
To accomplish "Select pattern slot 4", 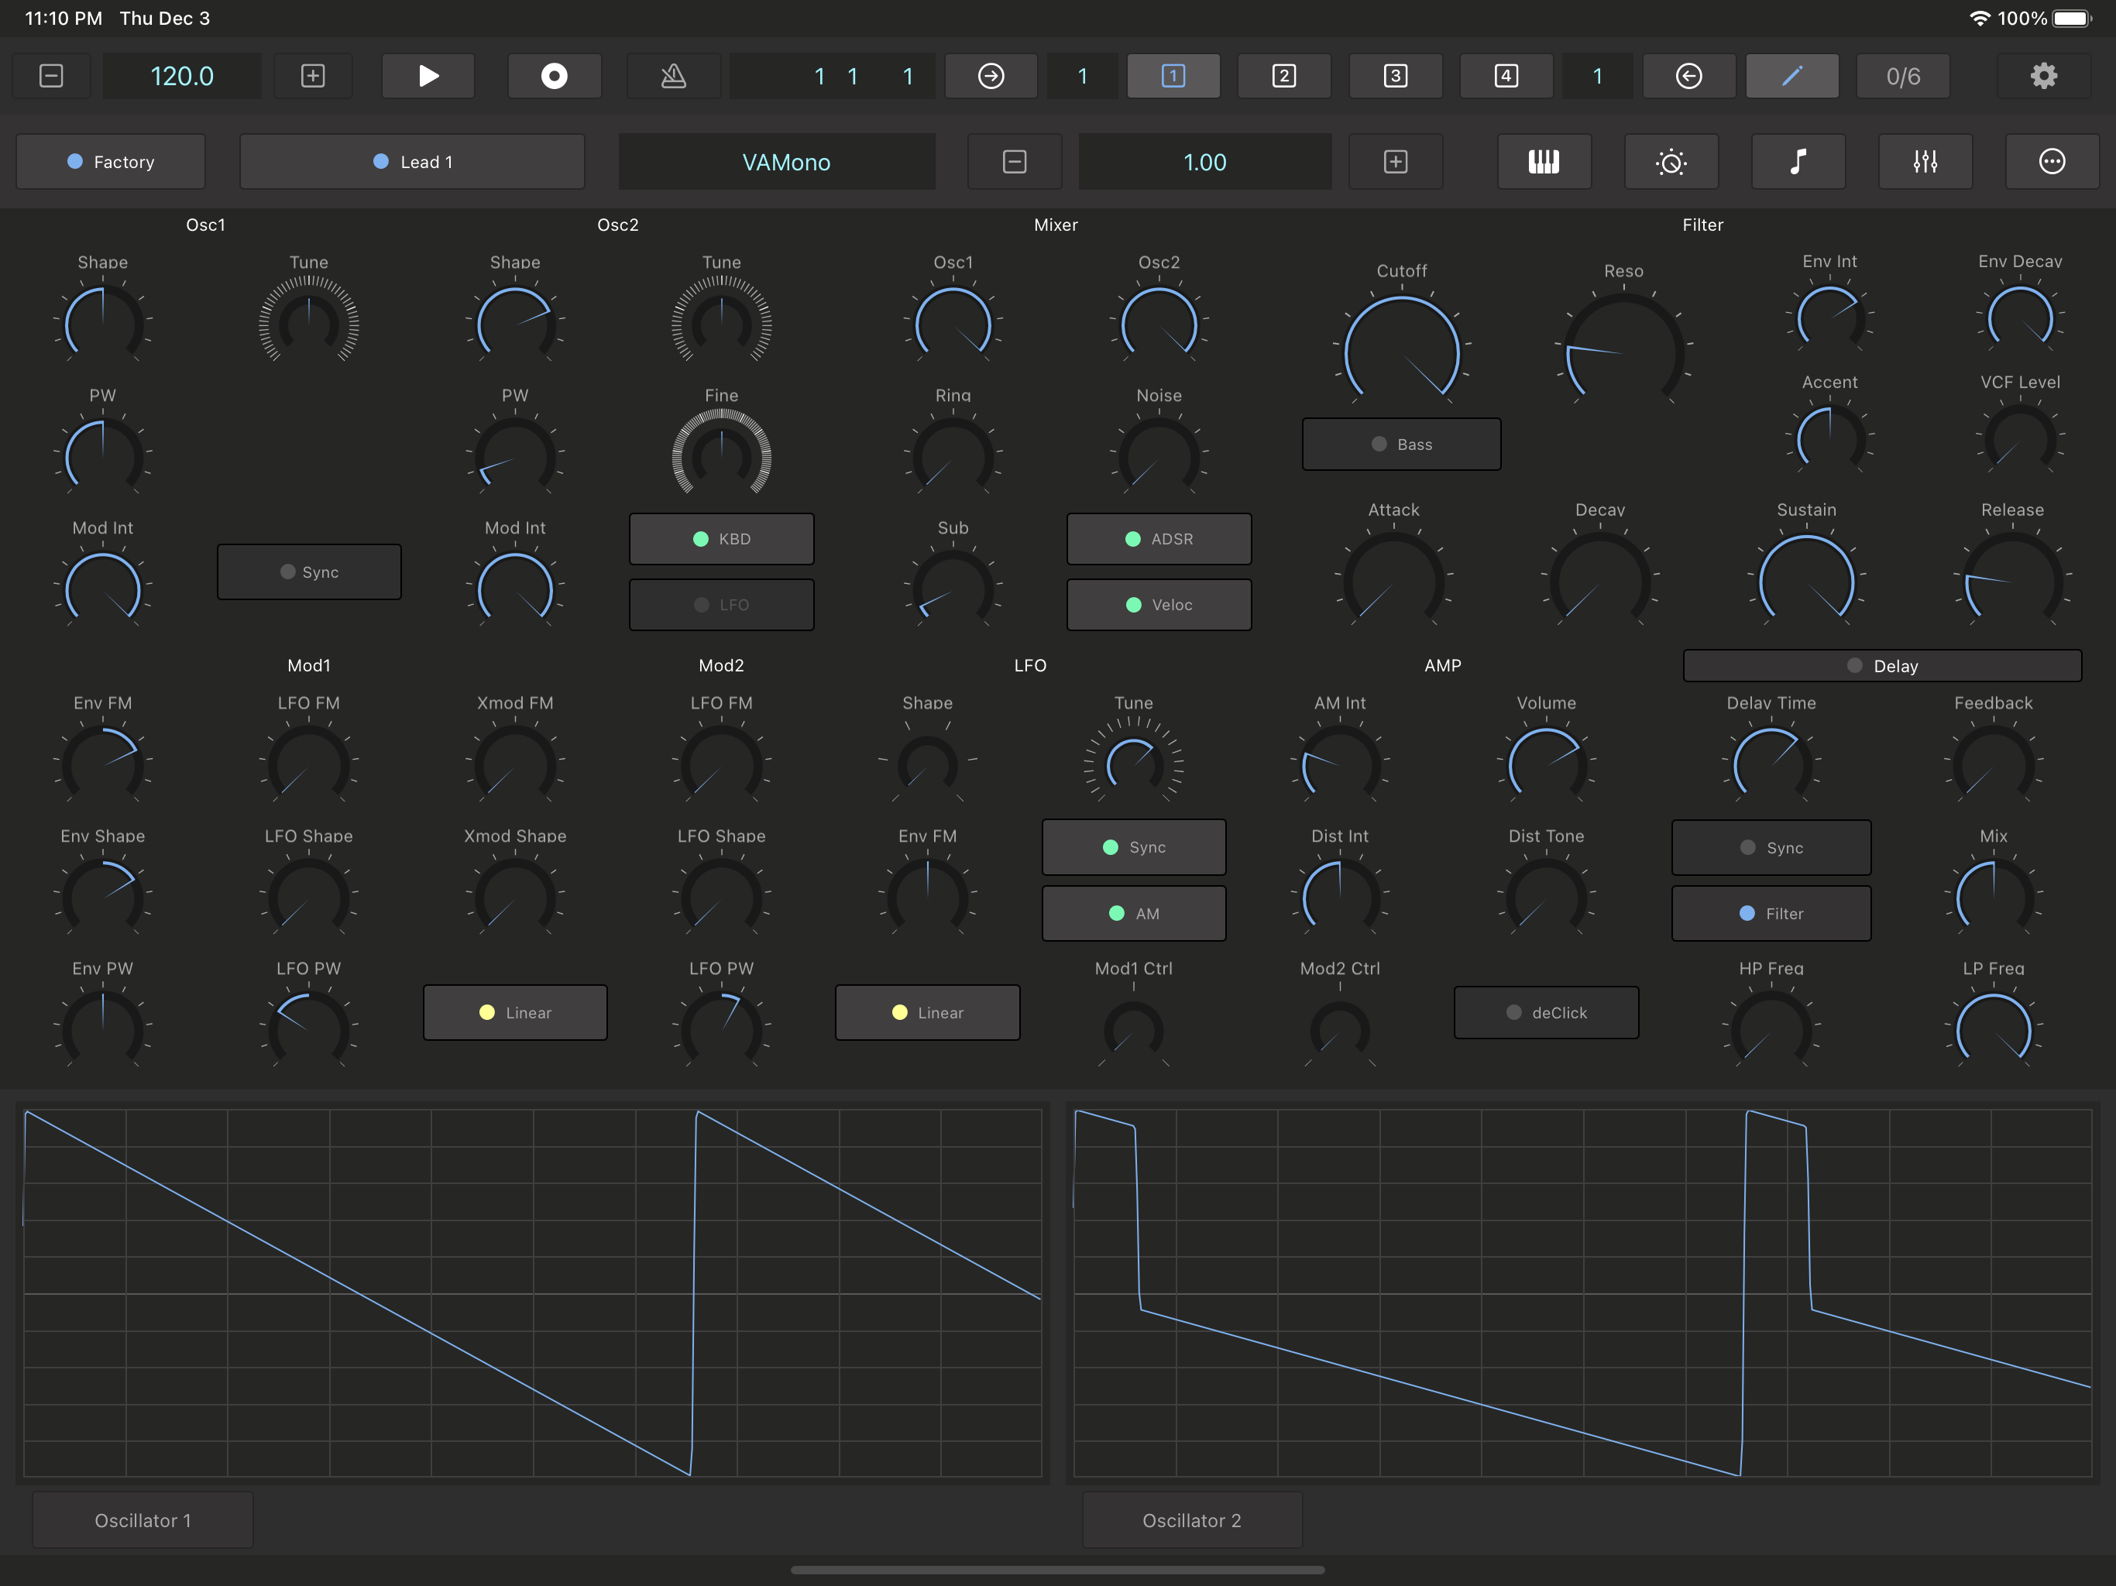I will tap(1506, 77).
